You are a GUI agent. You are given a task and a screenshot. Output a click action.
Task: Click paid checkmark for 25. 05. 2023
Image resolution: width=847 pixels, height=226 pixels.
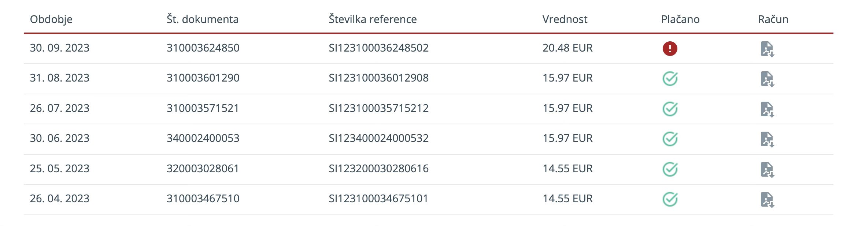tap(670, 169)
